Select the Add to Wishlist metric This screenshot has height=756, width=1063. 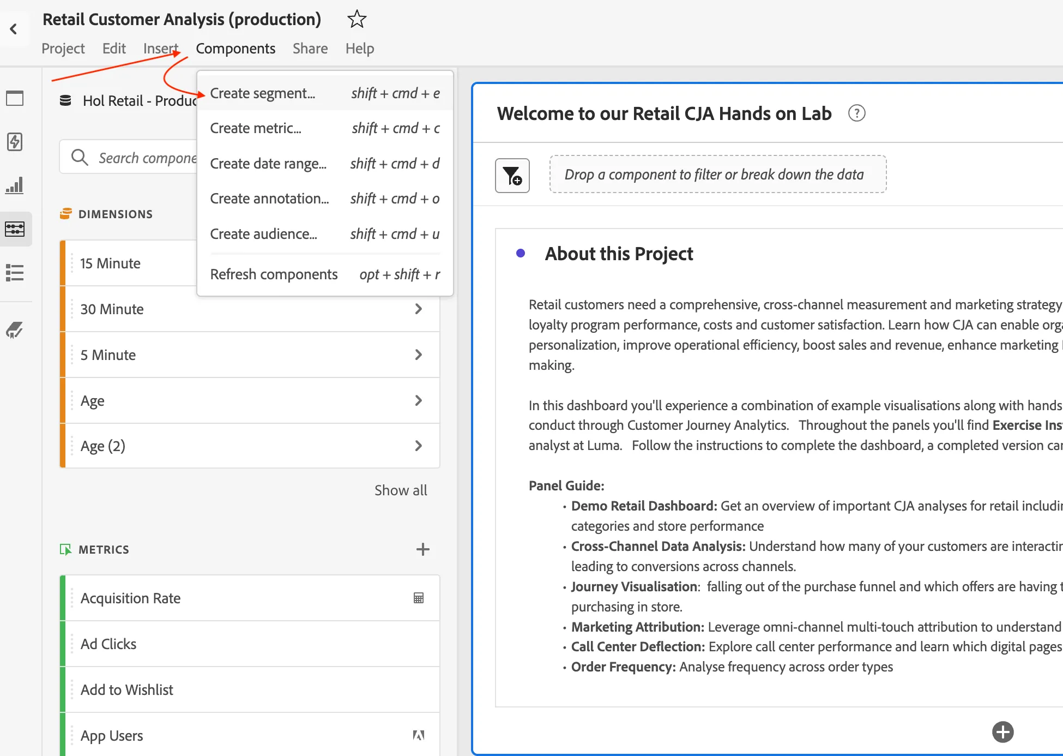coord(250,689)
